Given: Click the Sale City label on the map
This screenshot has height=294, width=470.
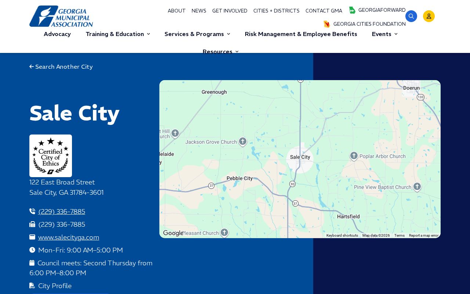Looking at the screenshot, I should pos(300,157).
